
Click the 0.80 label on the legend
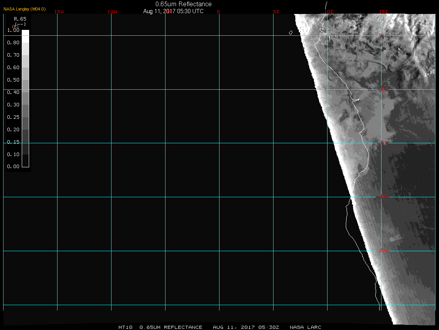tap(13, 43)
